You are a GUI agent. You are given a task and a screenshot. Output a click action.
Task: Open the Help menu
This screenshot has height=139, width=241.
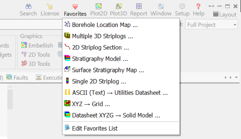point(199,10)
